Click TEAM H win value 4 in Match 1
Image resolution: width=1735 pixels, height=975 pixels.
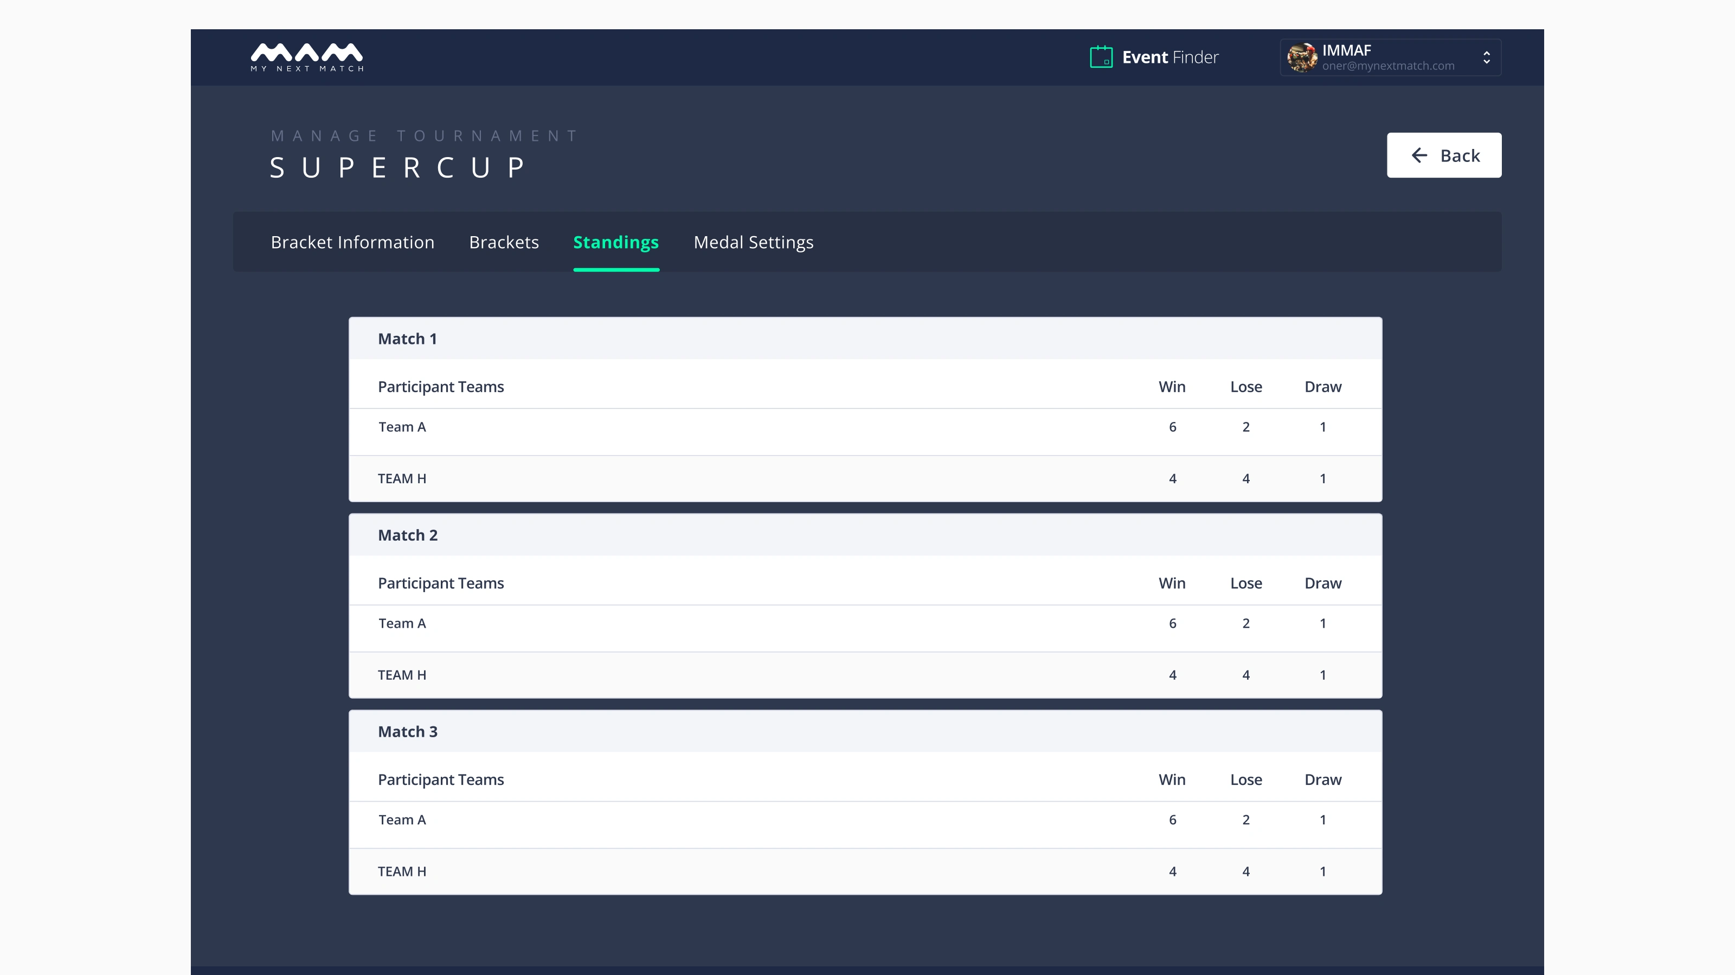(x=1173, y=478)
